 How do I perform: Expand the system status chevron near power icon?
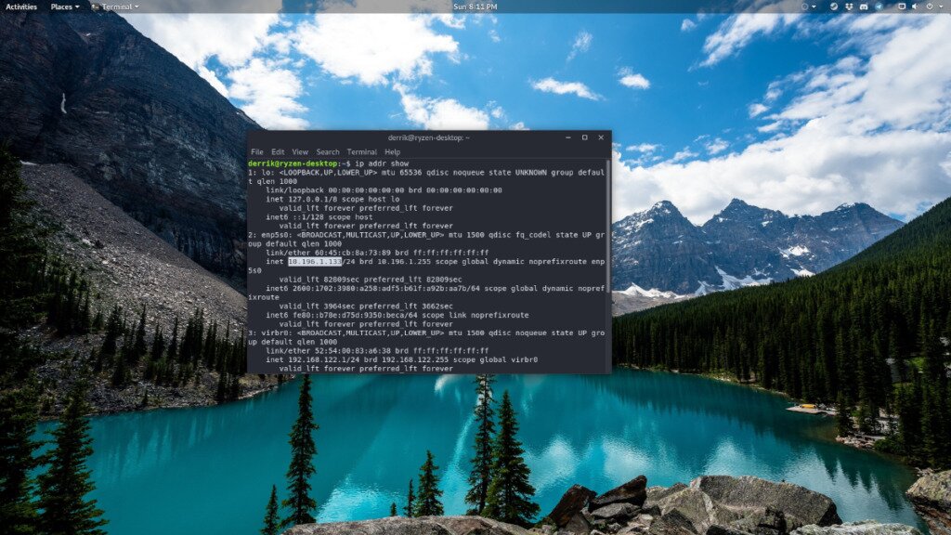tap(940, 7)
